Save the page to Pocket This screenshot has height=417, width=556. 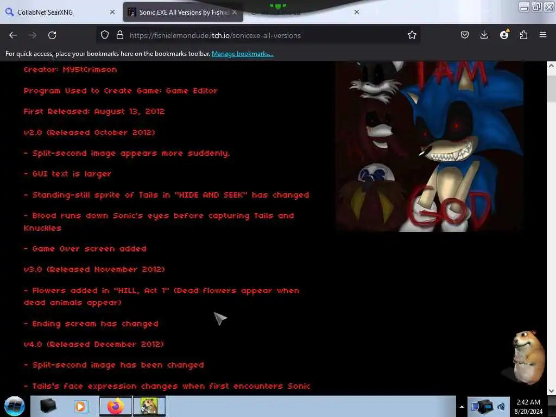[465, 35]
